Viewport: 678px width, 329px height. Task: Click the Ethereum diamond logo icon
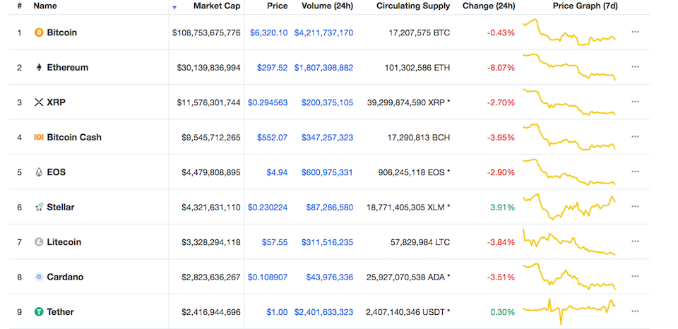coord(39,68)
